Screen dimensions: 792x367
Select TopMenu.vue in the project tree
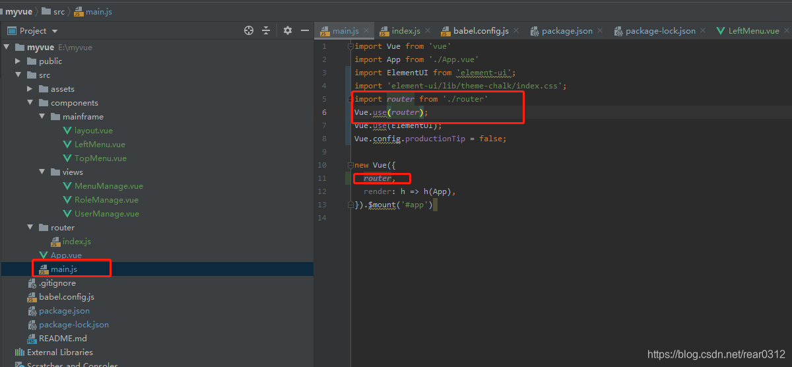(x=100, y=158)
